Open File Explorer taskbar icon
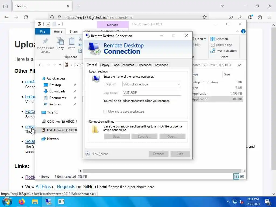 tap(35, 202)
